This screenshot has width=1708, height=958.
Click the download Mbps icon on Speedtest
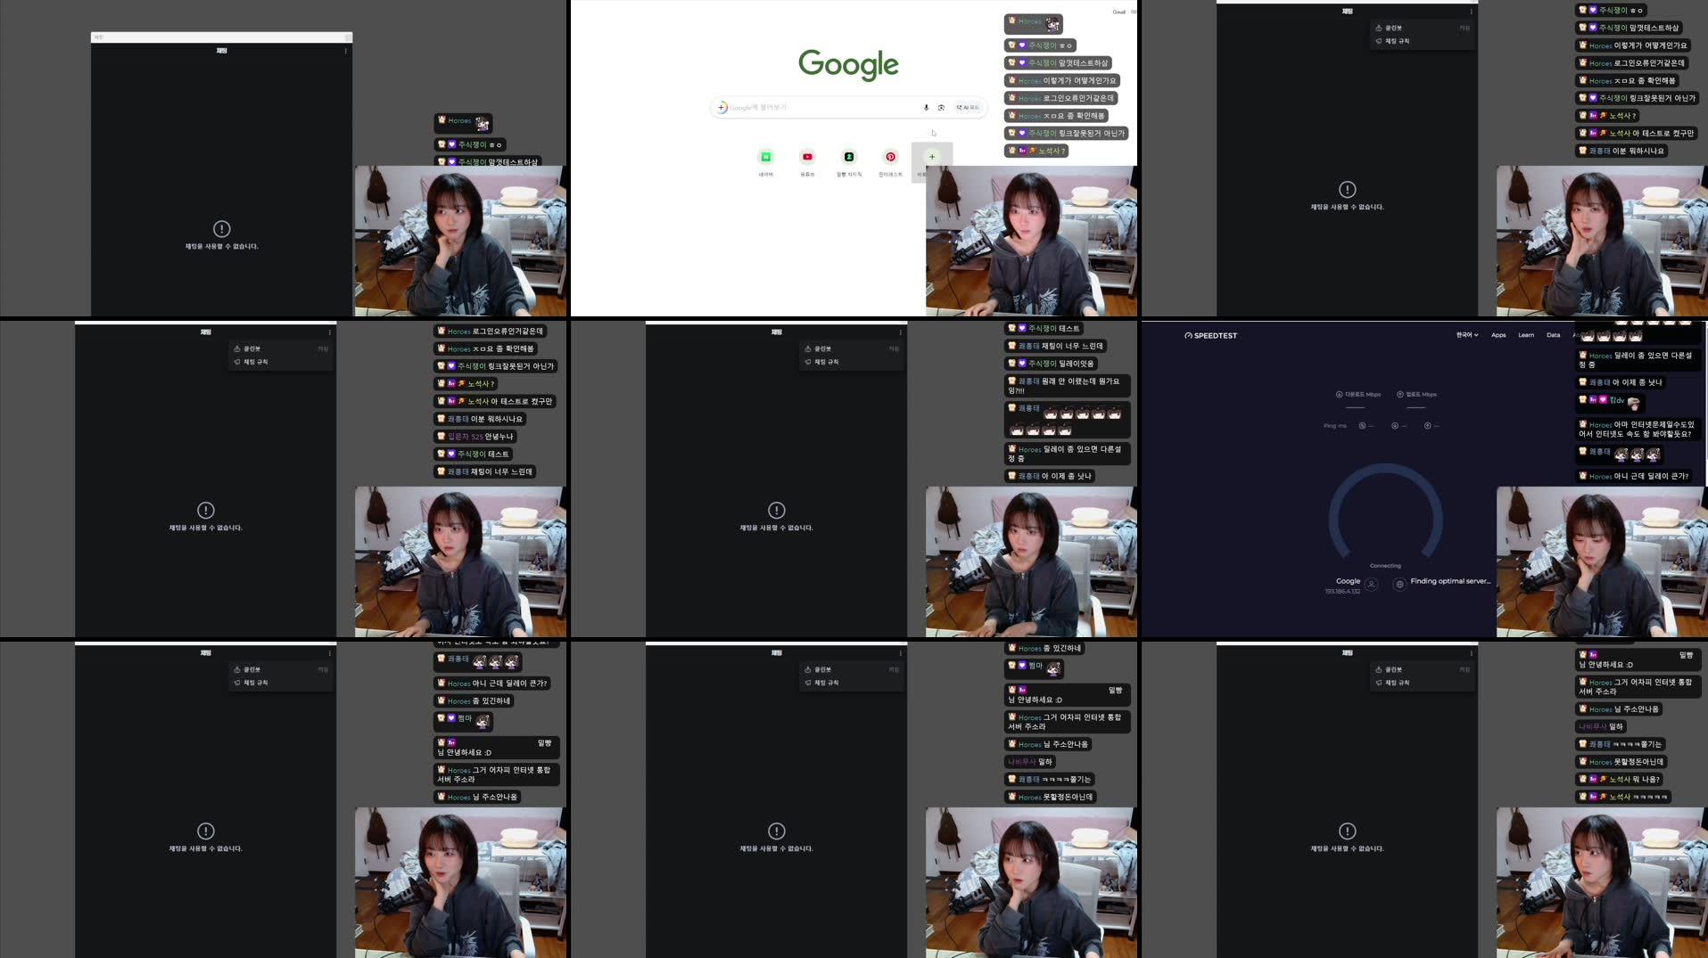(x=1340, y=395)
